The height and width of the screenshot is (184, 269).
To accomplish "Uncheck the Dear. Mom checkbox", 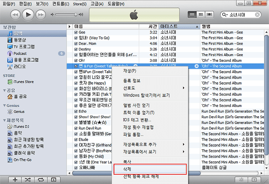I will [76, 44].
